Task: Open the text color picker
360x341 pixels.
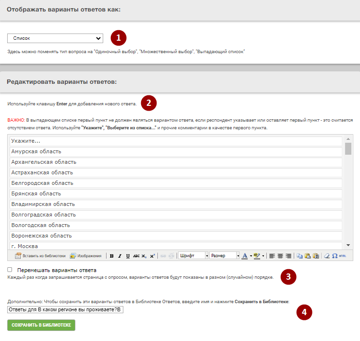Action: [244, 256]
